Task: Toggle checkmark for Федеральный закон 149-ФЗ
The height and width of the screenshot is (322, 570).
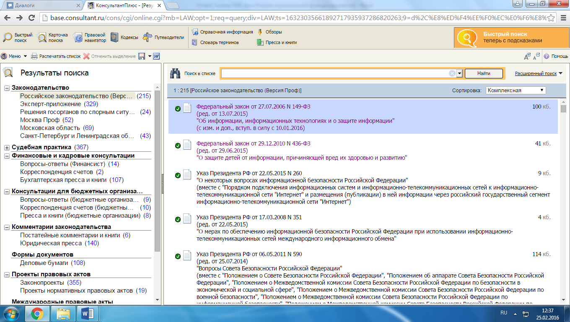Action: (x=178, y=109)
